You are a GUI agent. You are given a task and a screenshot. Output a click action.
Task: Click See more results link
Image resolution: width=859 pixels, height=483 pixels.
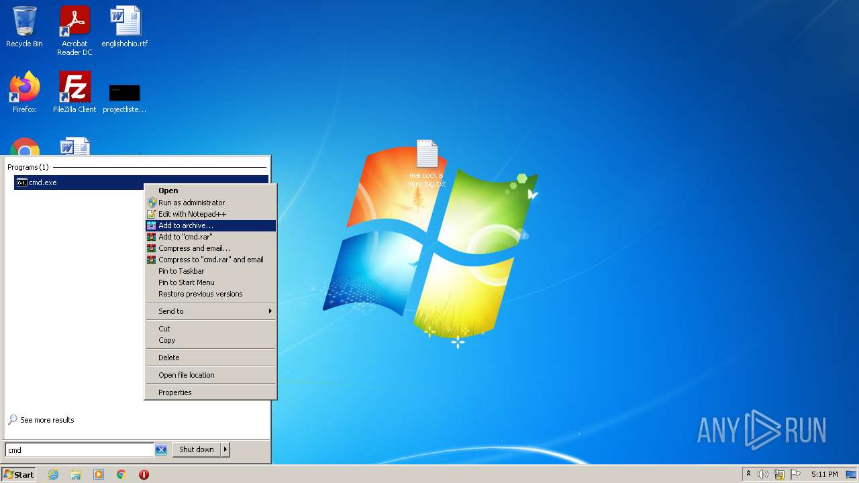coord(41,420)
